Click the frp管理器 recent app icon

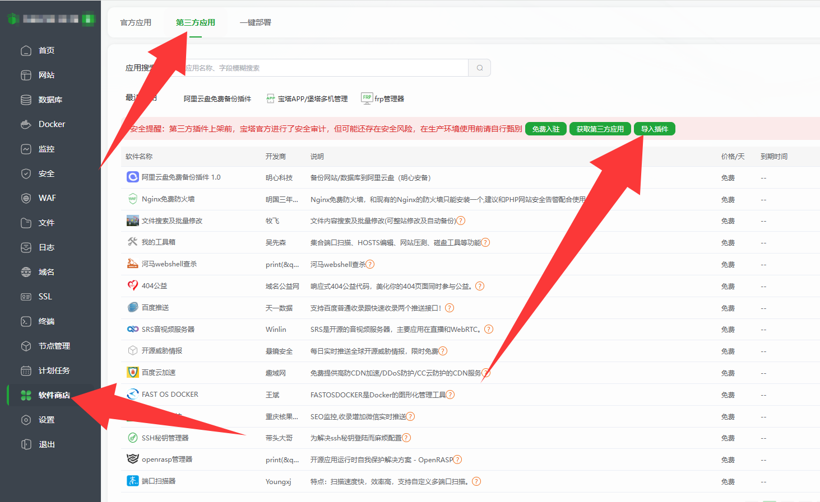tap(367, 98)
